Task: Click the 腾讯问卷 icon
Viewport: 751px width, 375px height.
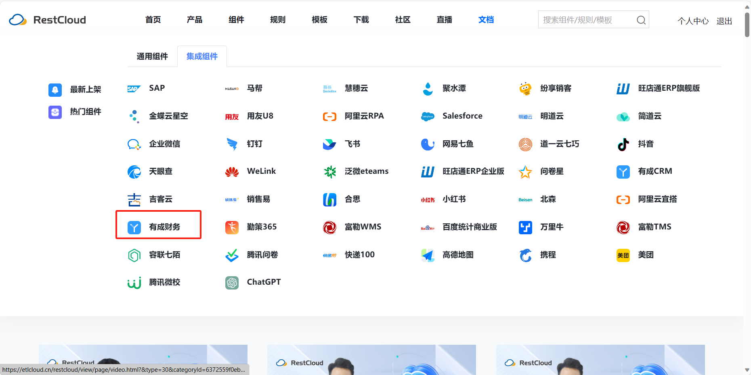Action: 232,255
